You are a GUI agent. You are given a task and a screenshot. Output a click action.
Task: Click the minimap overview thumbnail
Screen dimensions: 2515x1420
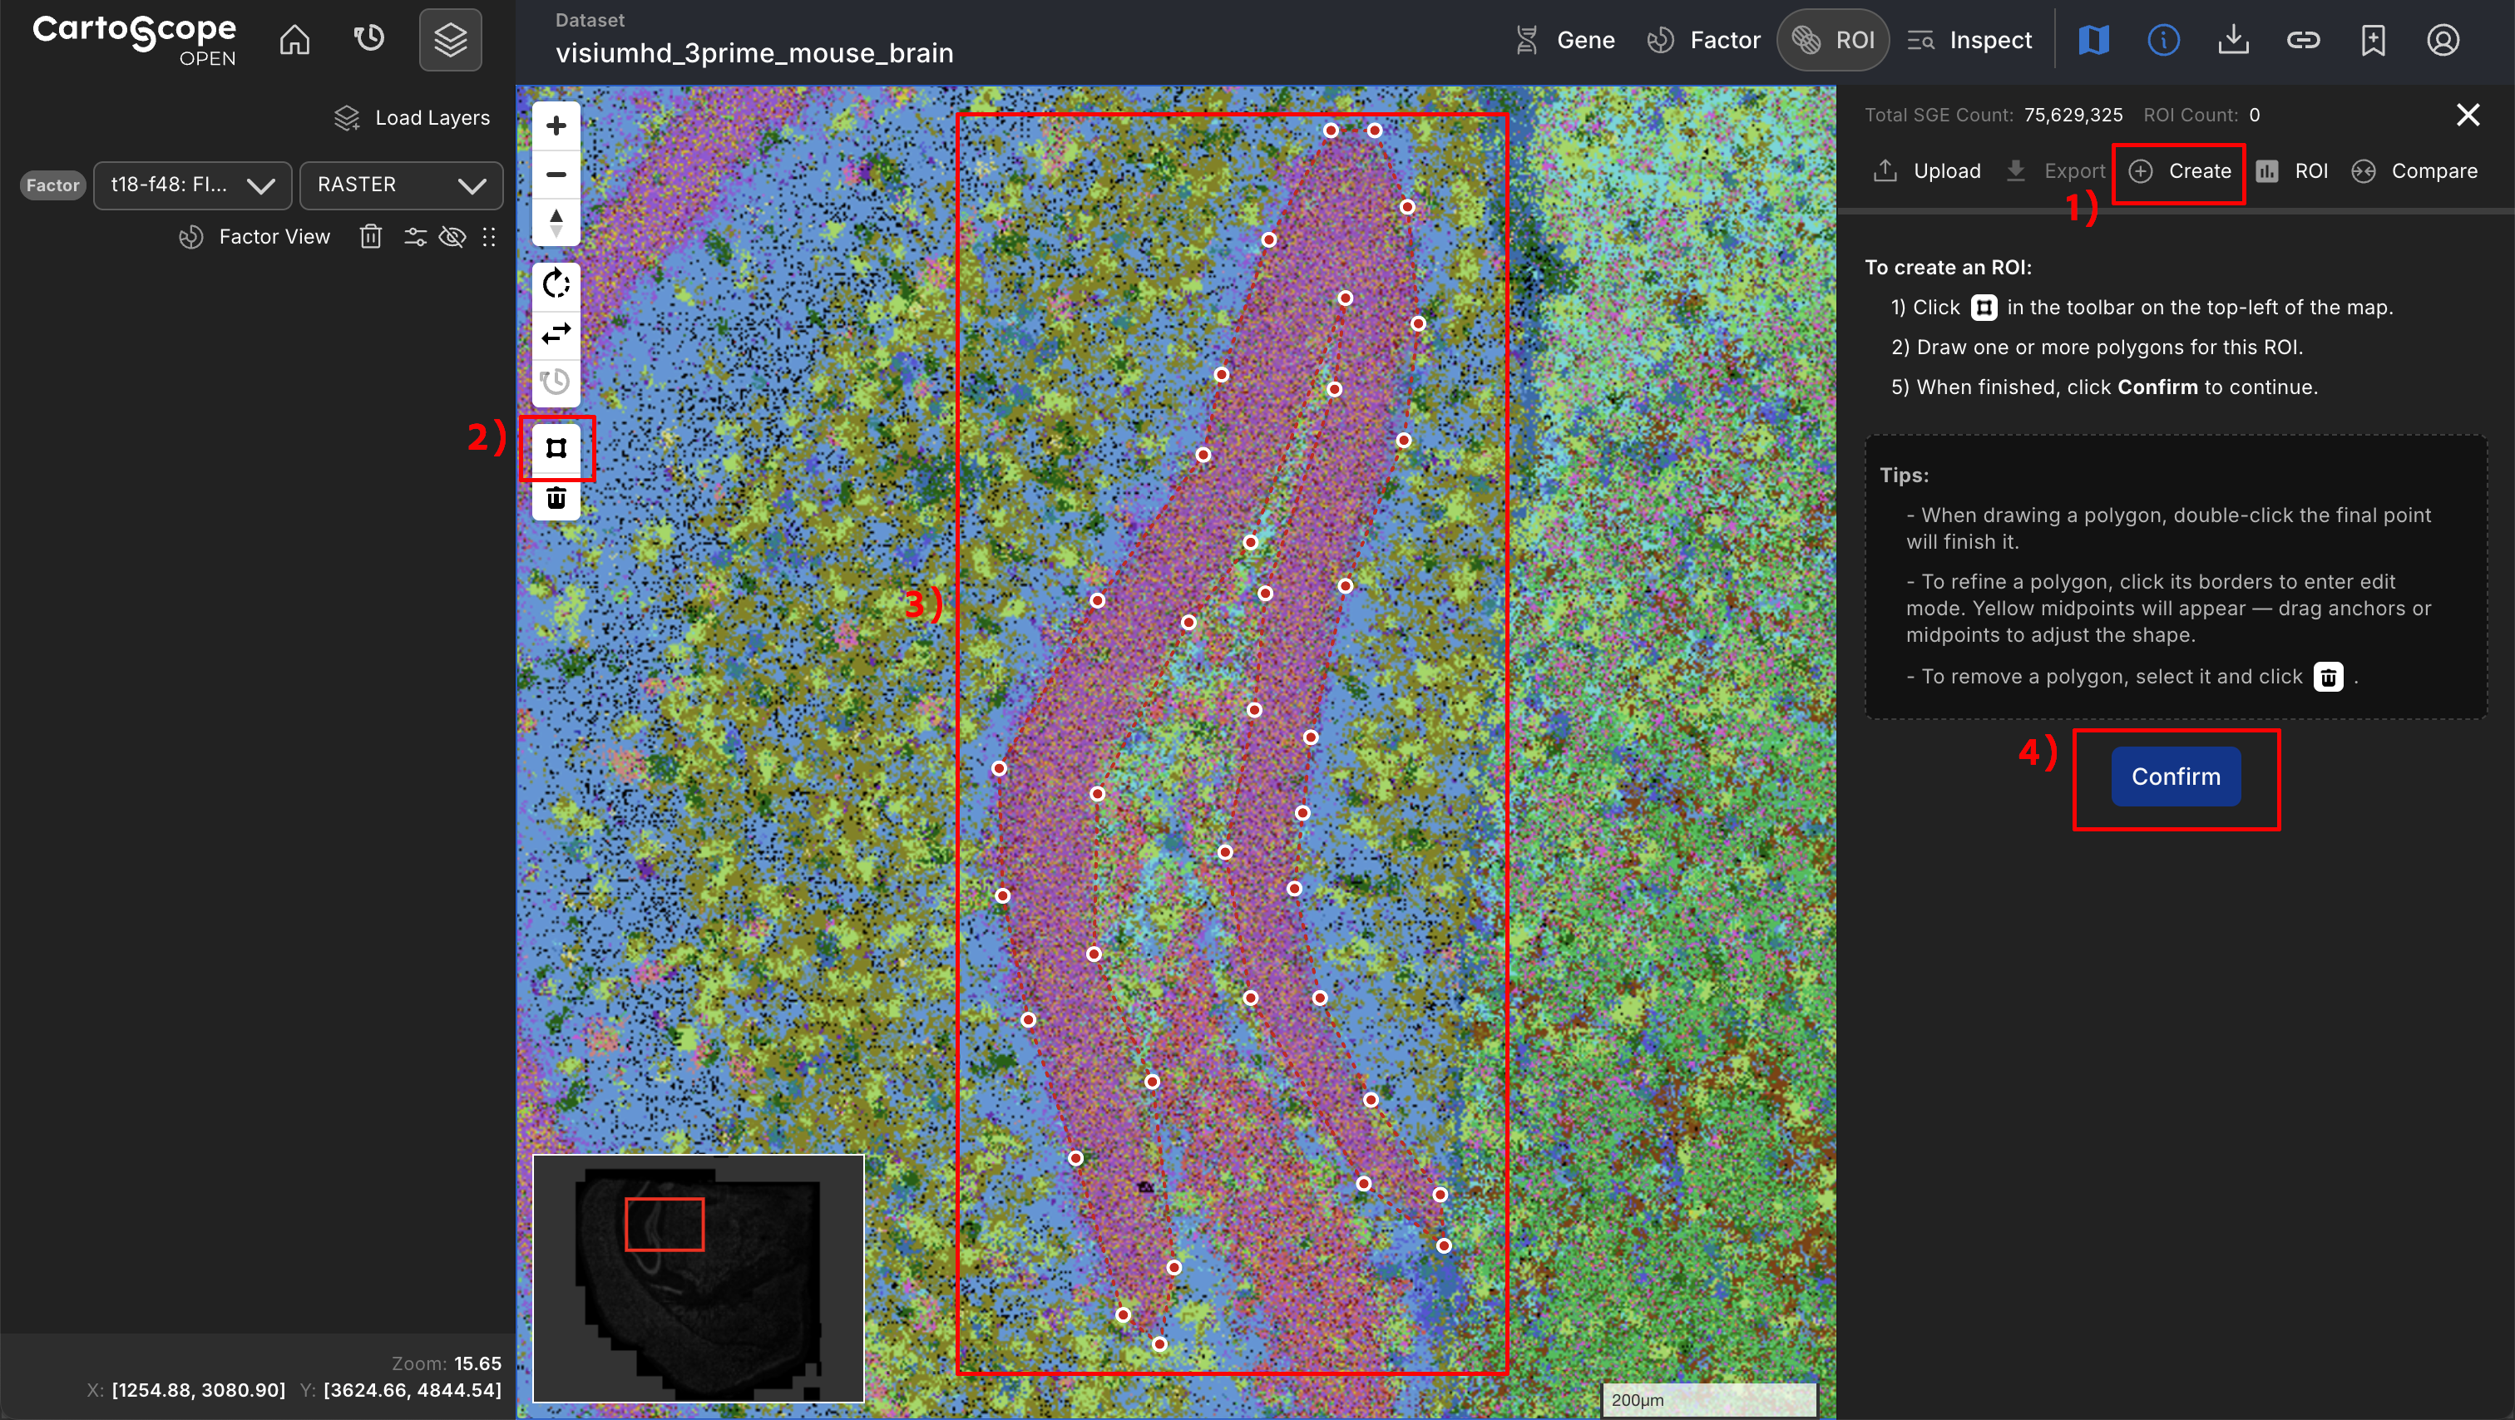[x=697, y=1279]
